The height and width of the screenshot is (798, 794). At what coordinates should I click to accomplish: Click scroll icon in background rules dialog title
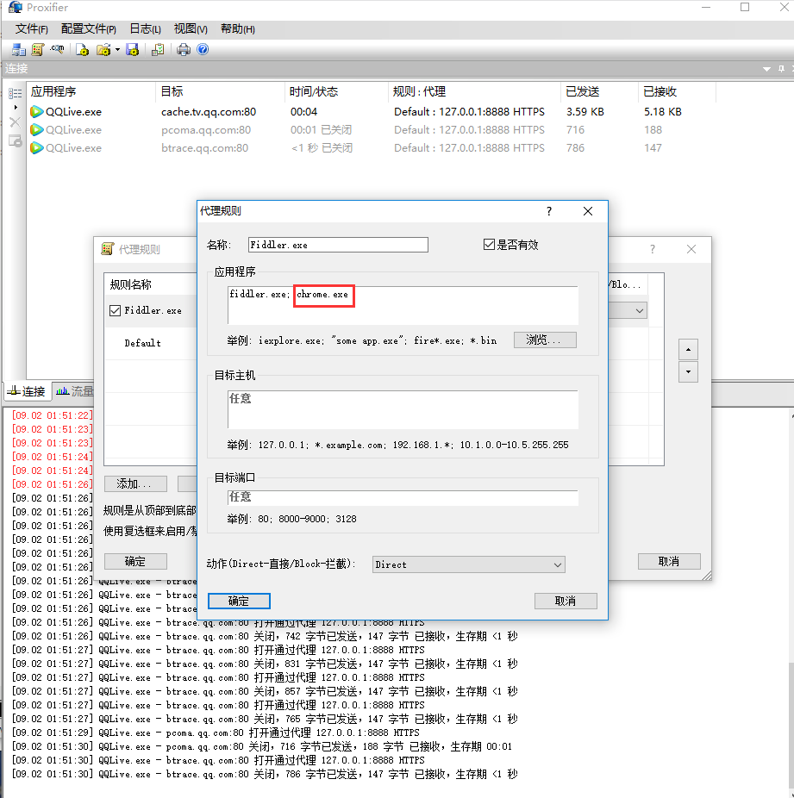(x=108, y=249)
